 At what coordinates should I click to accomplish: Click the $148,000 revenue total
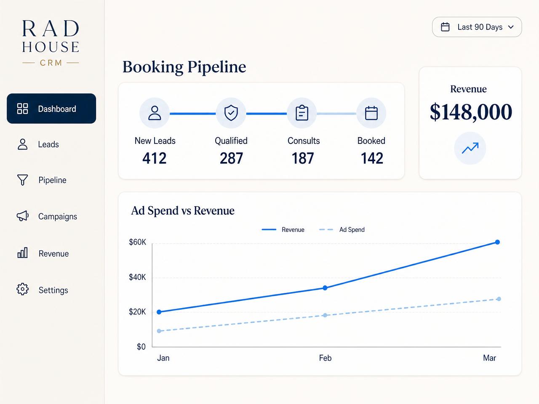click(471, 112)
